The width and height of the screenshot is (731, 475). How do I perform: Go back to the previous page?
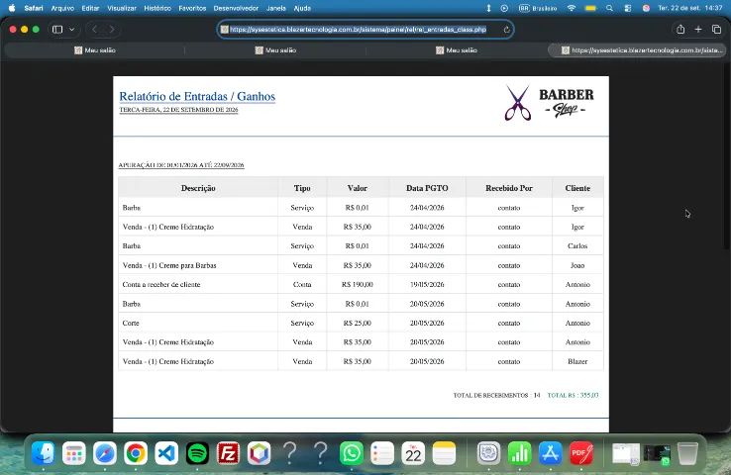[95, 30]
